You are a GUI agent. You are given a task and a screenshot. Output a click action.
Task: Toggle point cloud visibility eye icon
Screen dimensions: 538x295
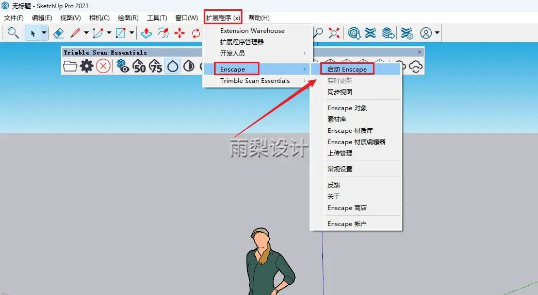tap(122, 66)
